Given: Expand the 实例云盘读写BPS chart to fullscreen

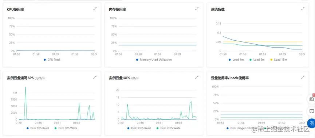Looking at the screenshot, I should point(95,77).
